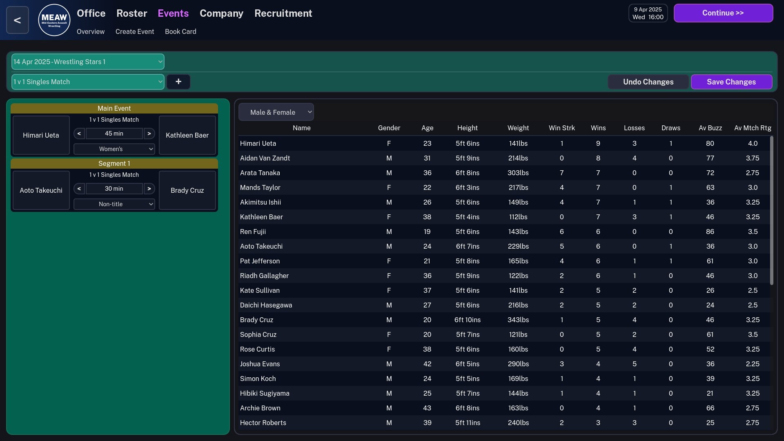Click the back navigation arrow
Image resolution: width=784 pixels, height=441 pixels.
point(17,20)
